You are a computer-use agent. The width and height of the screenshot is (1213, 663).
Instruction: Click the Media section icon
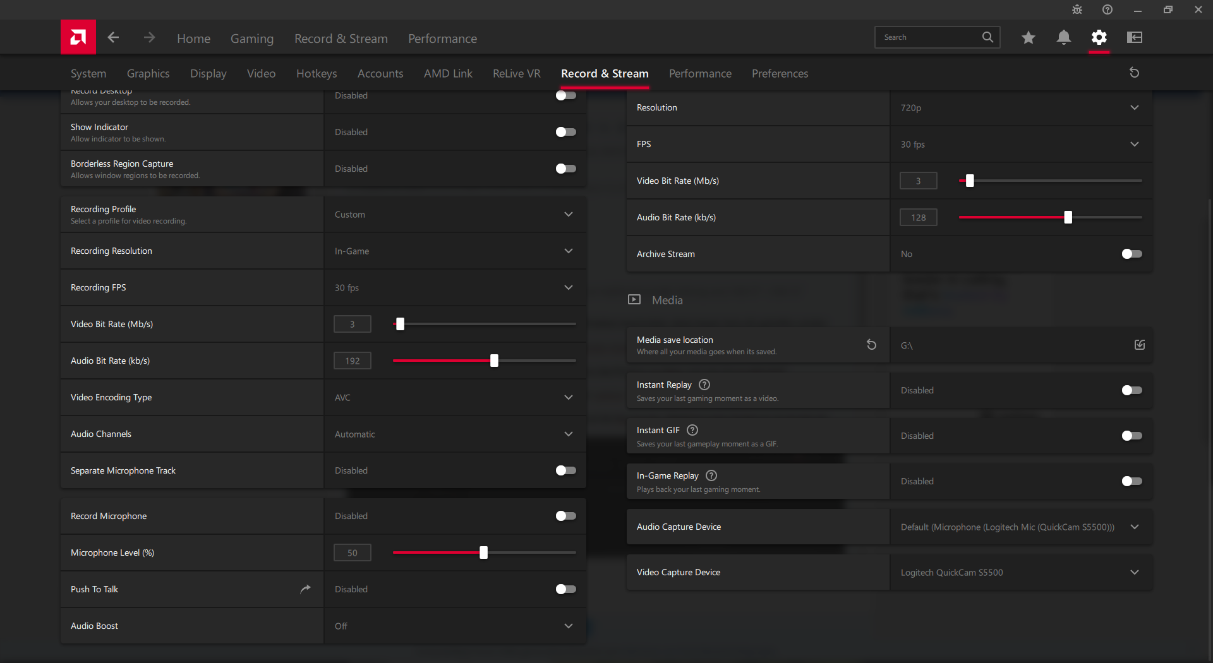pyautogui.click(x=634, y=299)
